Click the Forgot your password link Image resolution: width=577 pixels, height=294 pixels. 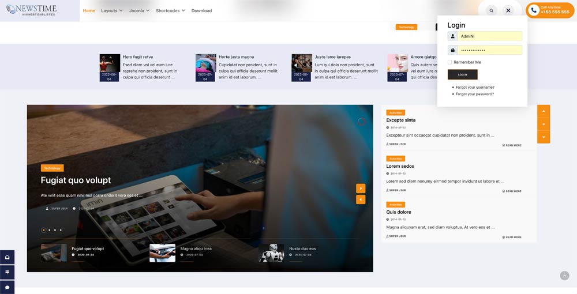pos(474,94)
